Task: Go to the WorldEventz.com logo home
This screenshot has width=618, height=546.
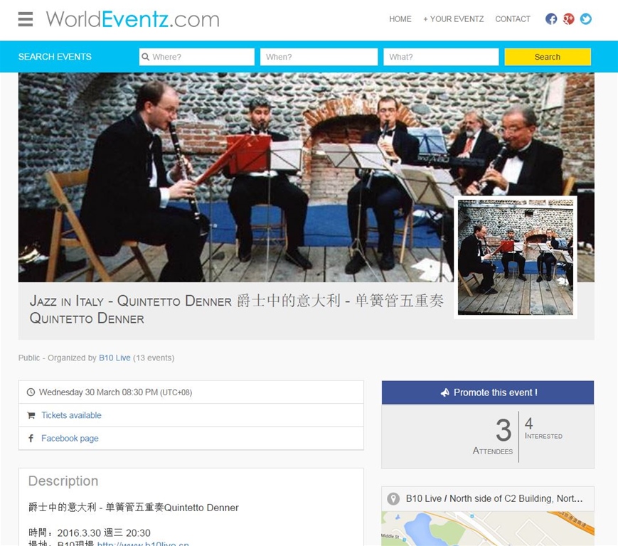Action: click(132, 19)
